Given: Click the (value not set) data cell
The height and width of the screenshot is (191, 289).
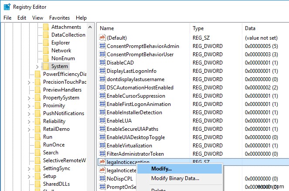Looking at the screenshot, I should (x=261, y=38).
